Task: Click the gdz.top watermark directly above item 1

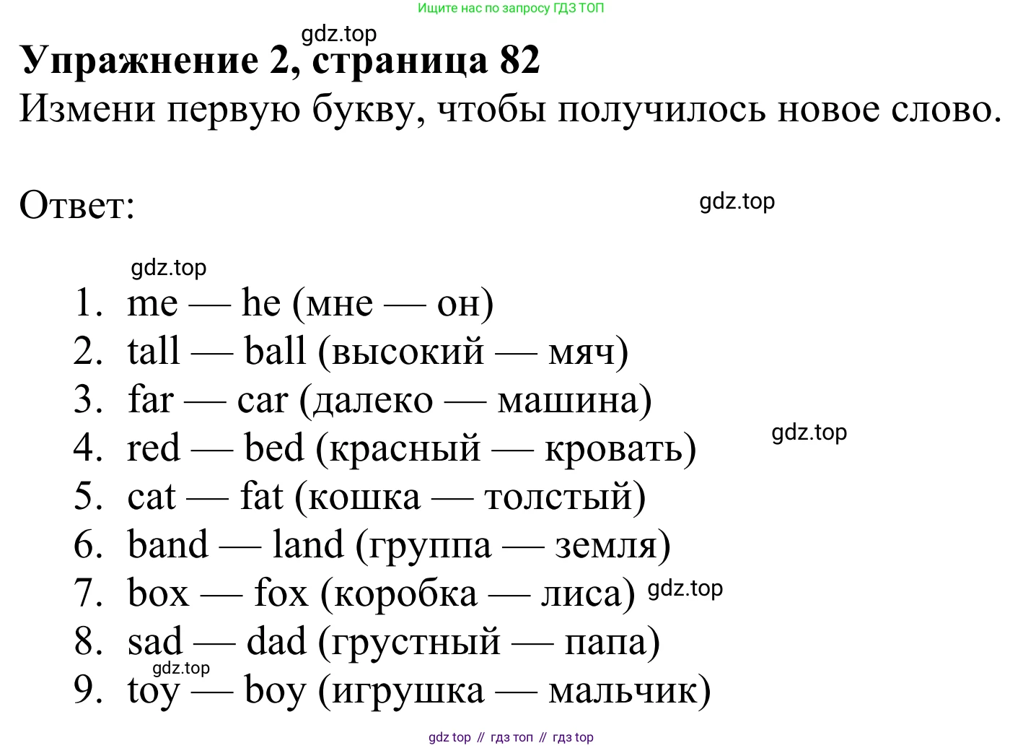Action: coord(169,268)
